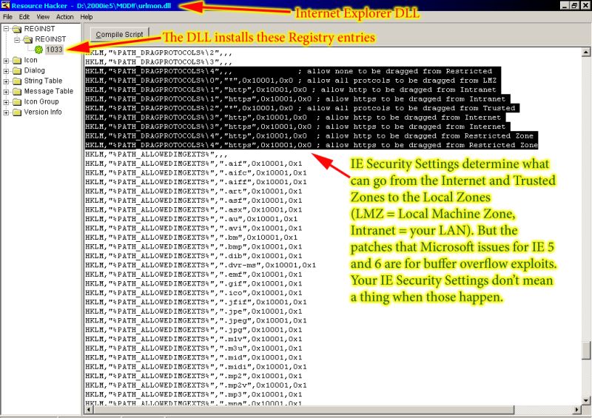Click the Resource Hacker title bar icon
The width and height of the screenshot is (592, 418).
(5, 5)
